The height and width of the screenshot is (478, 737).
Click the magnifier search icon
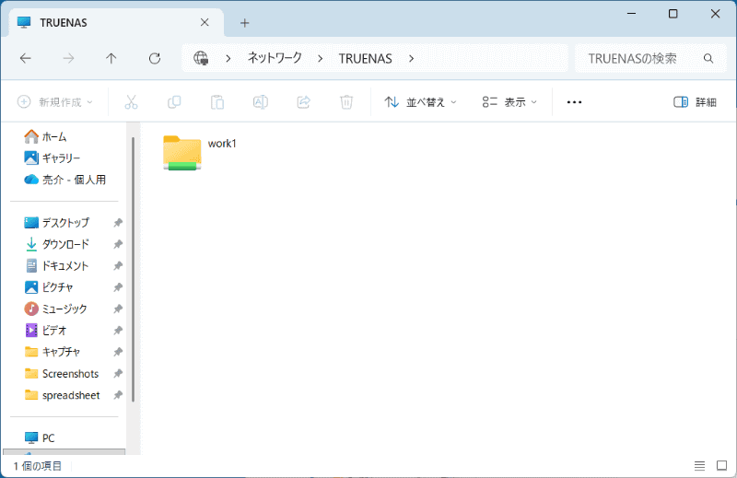coord(708,58)
